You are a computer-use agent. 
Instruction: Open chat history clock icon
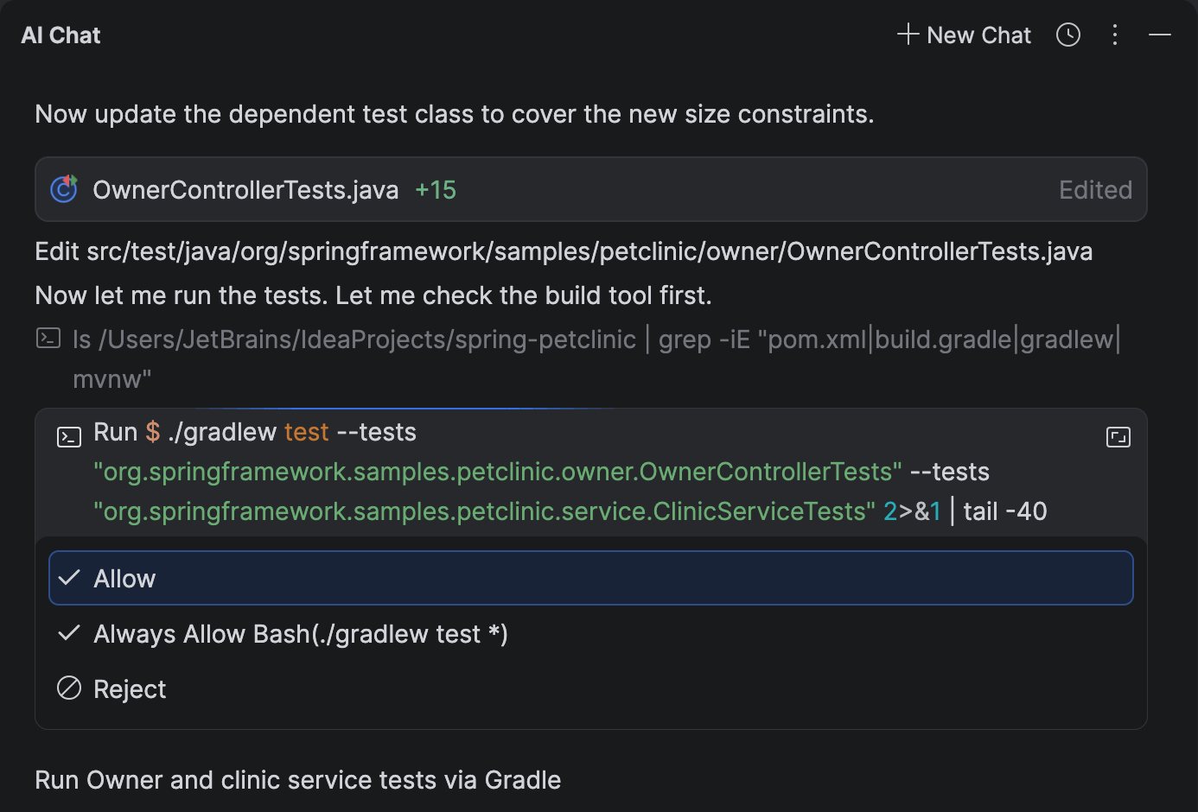(1068, 35)
